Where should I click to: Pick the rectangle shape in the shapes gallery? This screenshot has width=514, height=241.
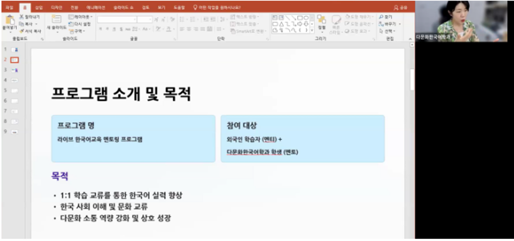point(300,18)
